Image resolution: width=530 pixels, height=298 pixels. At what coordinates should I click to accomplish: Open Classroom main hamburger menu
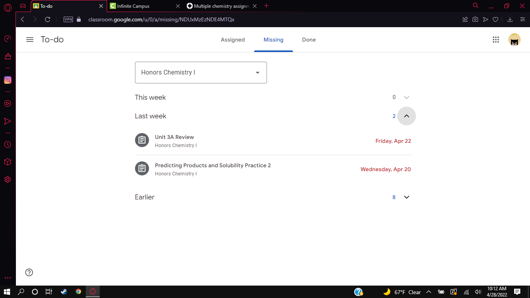point(30,40)
